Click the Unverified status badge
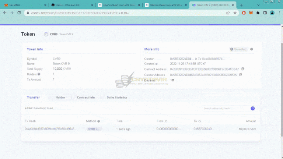The width and height of the screenshot is (283, 159). (238, 49)
